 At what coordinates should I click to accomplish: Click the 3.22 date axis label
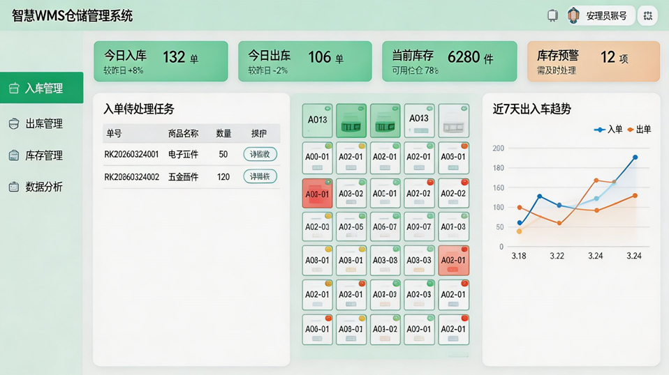coord(557,256)
